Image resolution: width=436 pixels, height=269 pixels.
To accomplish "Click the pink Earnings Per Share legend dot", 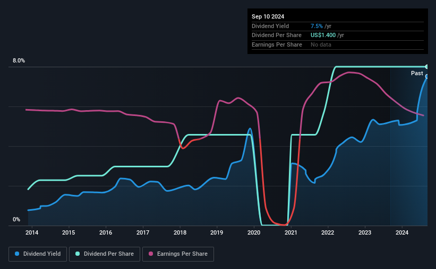I will tap(151, 254).
